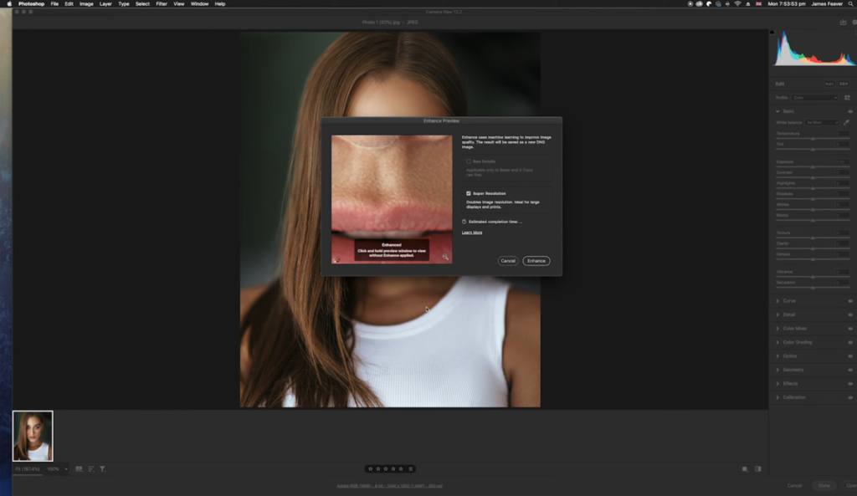Open the Filter menu in the menu bar
The height and width of the screenshot is (496, 857).
point(160,3)
